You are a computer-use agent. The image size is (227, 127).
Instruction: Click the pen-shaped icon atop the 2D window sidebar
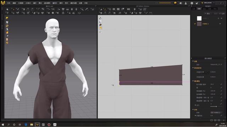click(100, 18)
